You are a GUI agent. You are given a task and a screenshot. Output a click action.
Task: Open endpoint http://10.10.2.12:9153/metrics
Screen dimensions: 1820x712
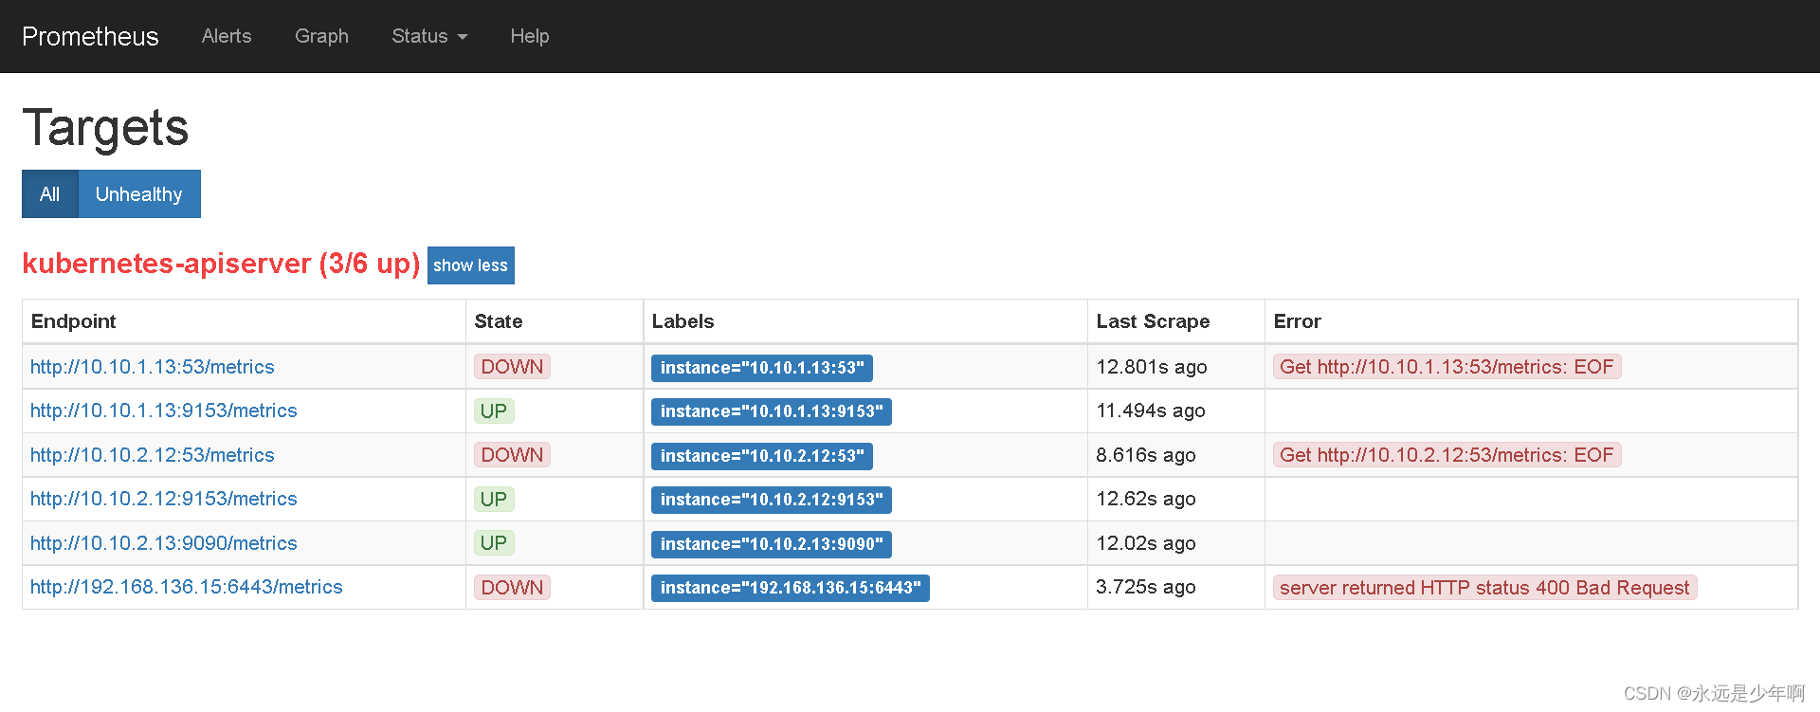coord(164,499)
